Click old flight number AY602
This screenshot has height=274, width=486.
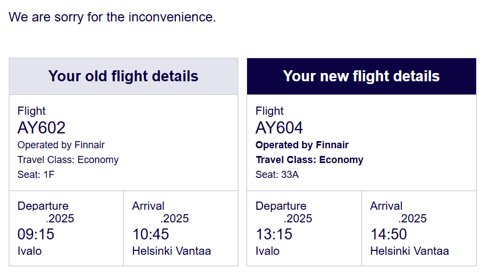(42, 128)
